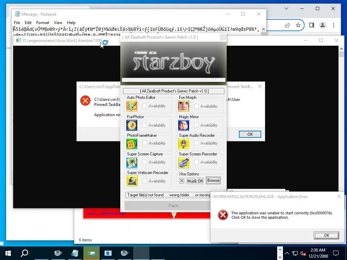Open Notepad File menu
Screen dimensions: 347x260
click(17, 23)
